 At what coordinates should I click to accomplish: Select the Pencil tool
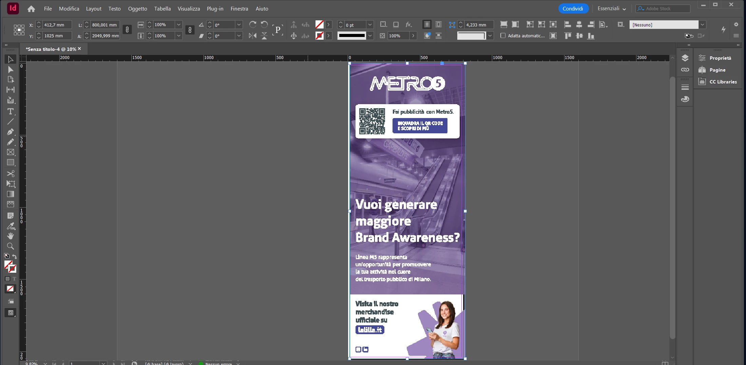tap(11, 142)
